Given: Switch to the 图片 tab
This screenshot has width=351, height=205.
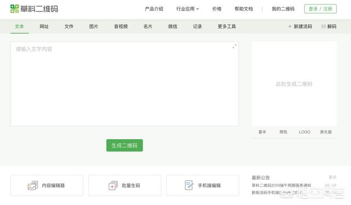Looking at the screenshot, I should click(x=94, y=26).
